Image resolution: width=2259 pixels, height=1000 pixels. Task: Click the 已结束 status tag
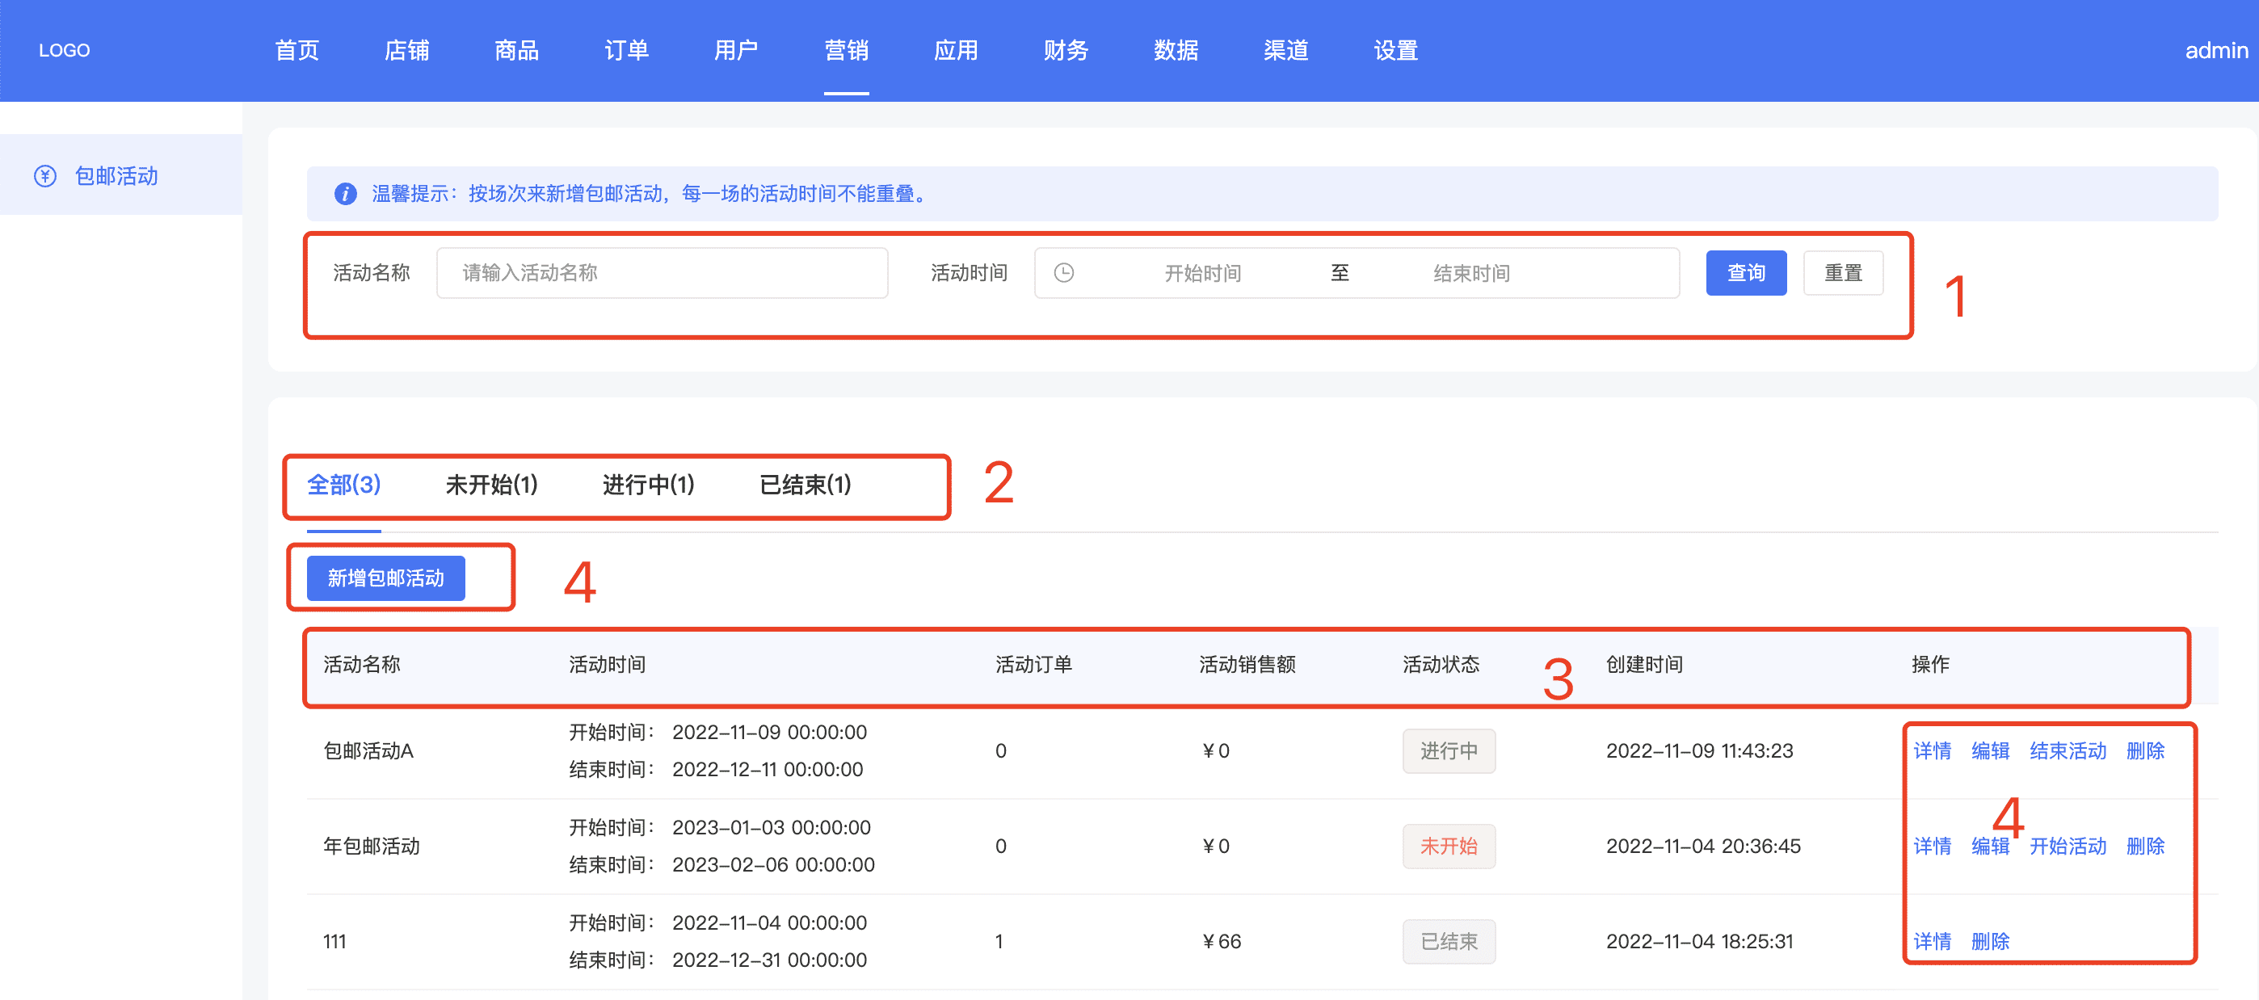1449,942
